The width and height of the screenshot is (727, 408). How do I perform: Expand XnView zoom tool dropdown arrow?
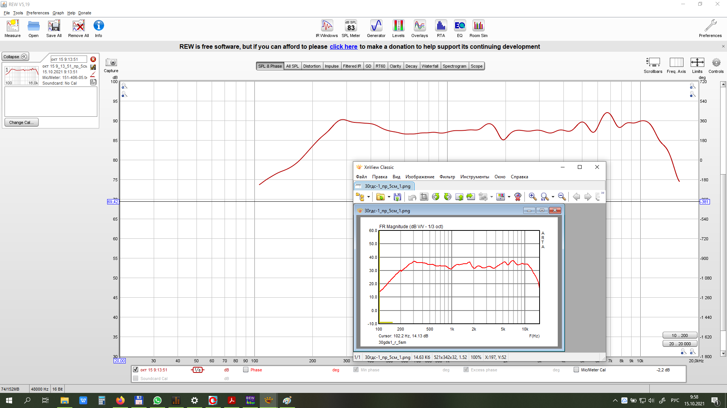553,197
